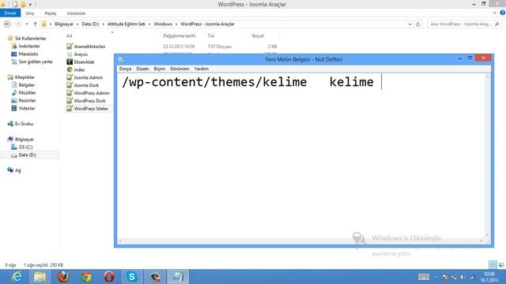Select Ağ in navigation pane
Viewport: 506px width, 284px height.
[17, 170]
